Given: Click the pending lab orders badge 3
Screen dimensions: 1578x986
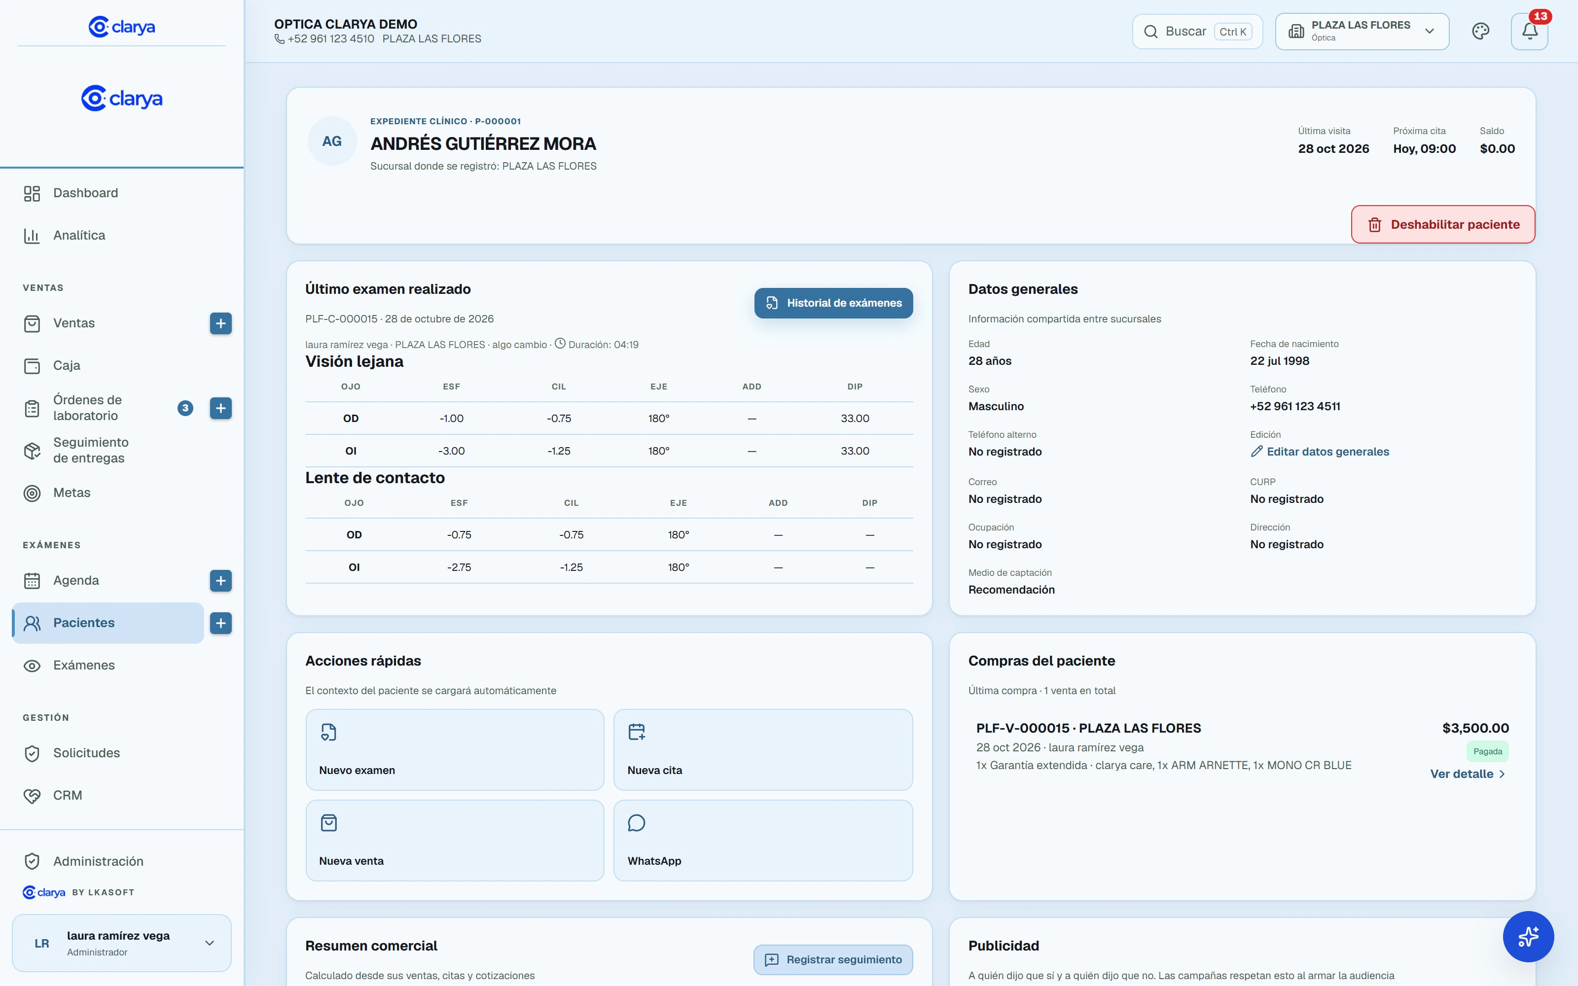Looking at the screenshot, I should point(185,408).
